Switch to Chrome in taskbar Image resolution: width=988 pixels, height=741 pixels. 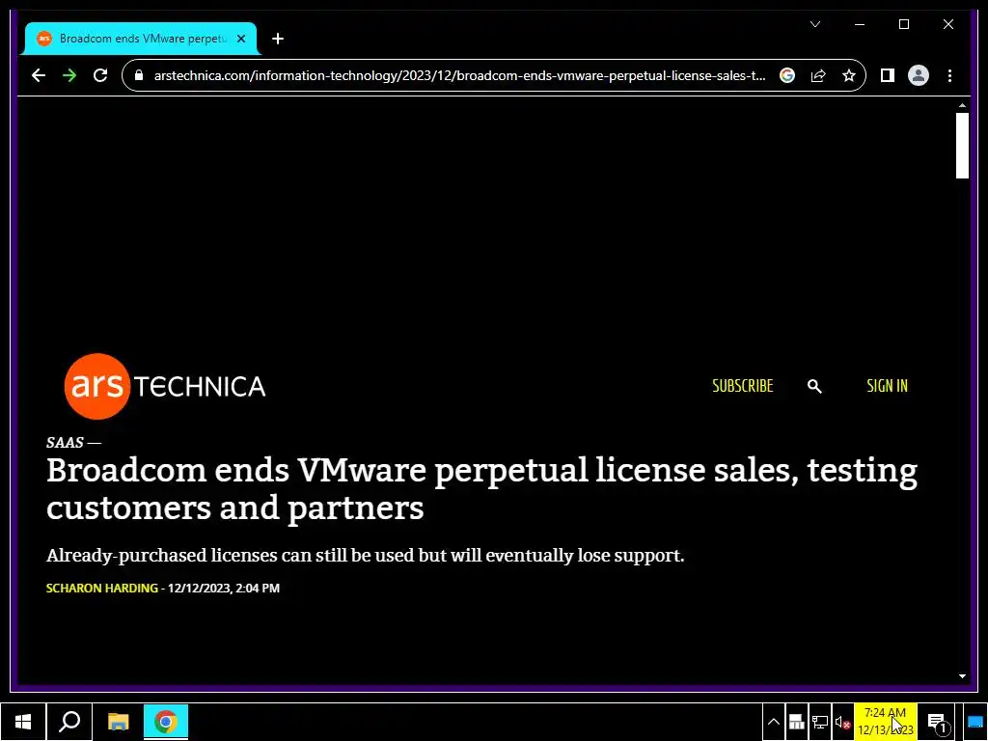click(x=166, y=722)
